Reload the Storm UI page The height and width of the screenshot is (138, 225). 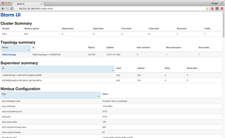[12, 9]
